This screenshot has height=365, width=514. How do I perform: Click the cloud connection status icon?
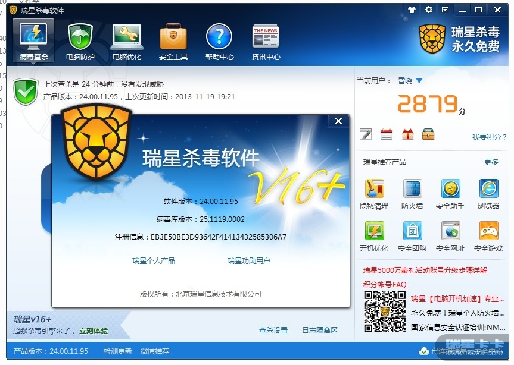(x=423, y=351)
